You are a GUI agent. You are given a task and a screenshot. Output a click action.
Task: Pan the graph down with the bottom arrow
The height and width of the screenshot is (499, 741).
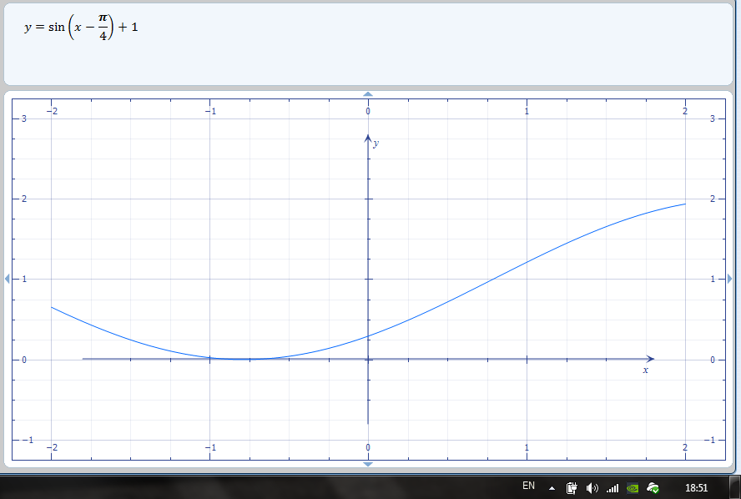click(x=368, y=464)
